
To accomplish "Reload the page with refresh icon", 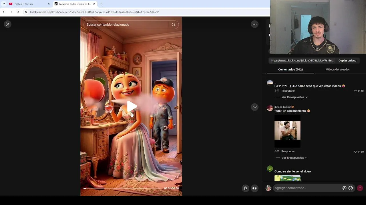I will click(x=18, y=12).
